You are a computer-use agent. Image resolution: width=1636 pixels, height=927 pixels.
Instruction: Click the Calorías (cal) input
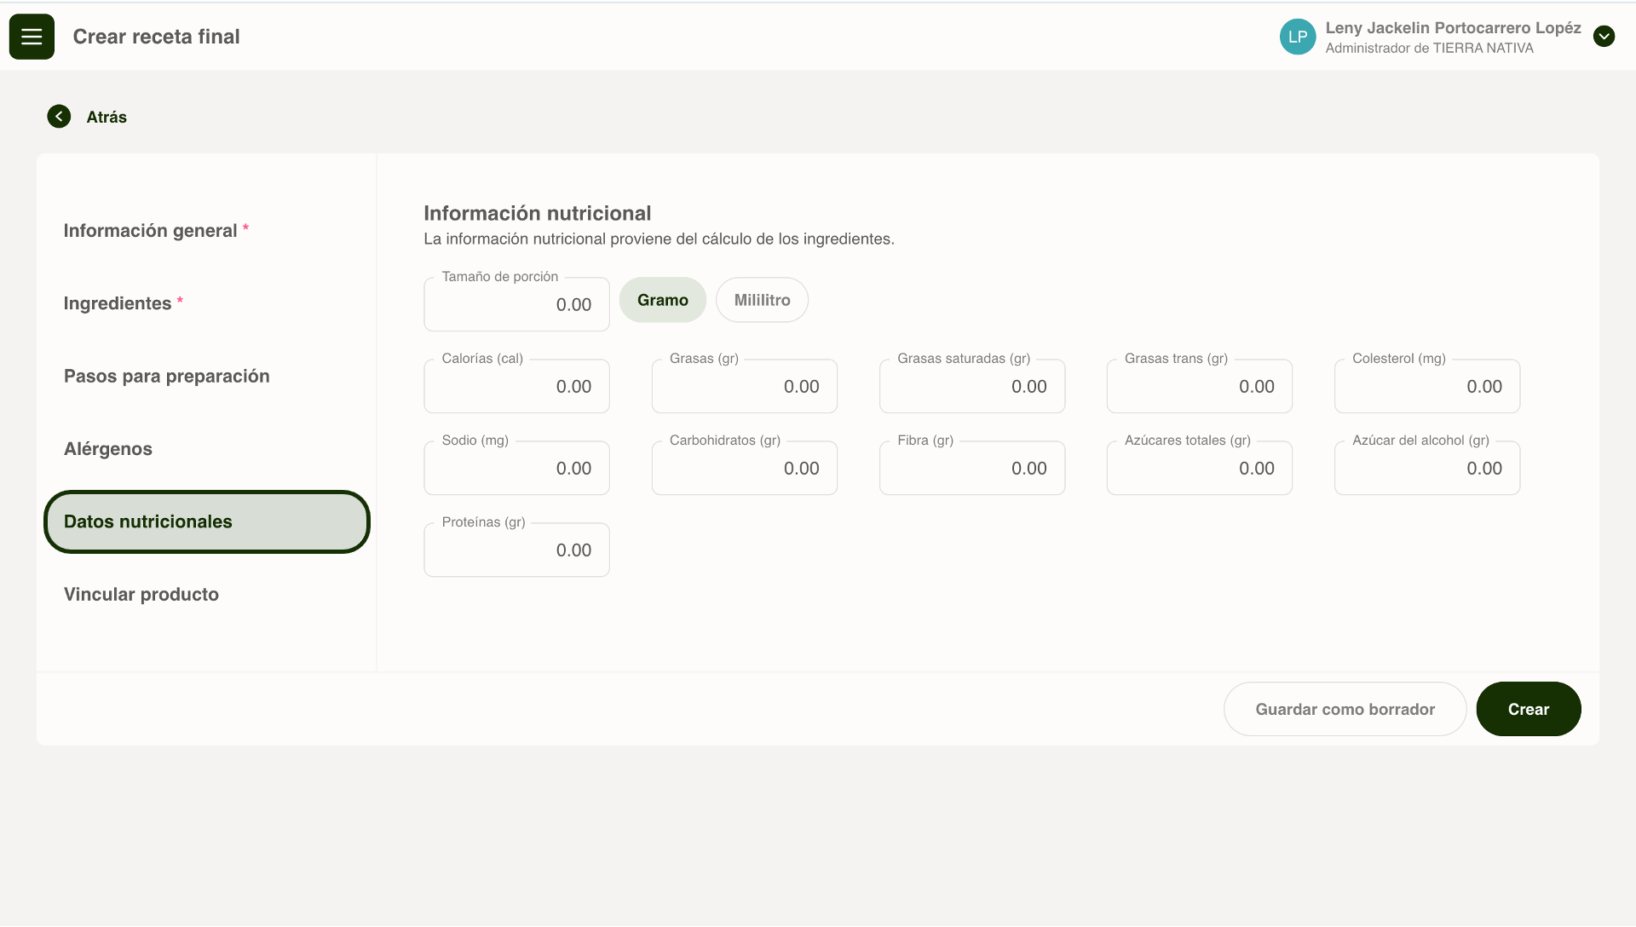[516, 386]
